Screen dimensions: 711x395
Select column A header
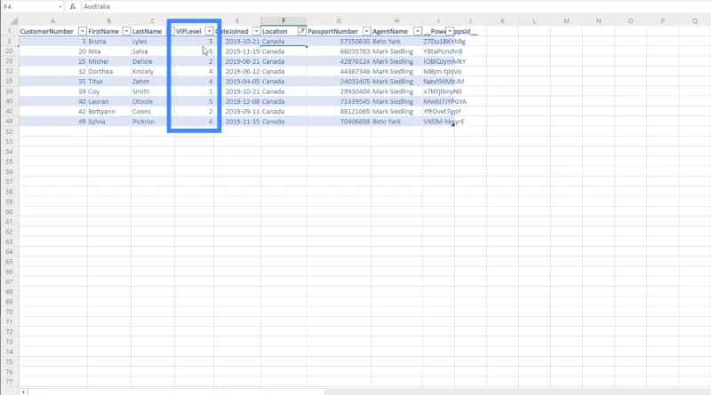pyautogui.click(x=52, y=20)
